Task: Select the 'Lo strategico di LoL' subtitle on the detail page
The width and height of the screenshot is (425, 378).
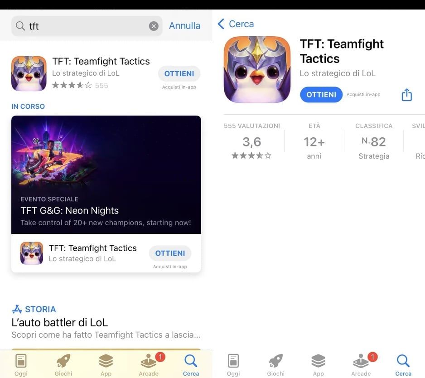Action: pyautogui.click(x=338, y=73)
